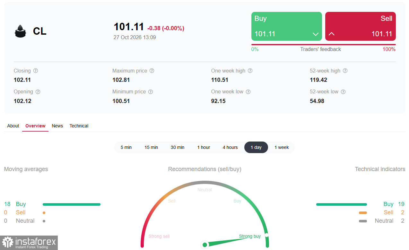
Task: Click the Traders' feedback sentiment bar
Action: point(324,45)
